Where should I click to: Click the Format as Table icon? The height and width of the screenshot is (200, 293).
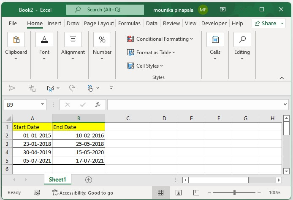130,52
